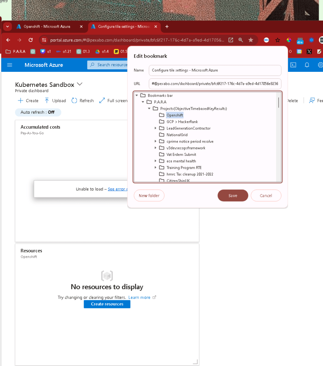Open See error details link
Screen dimensions: 323x366
pos(118,189)
